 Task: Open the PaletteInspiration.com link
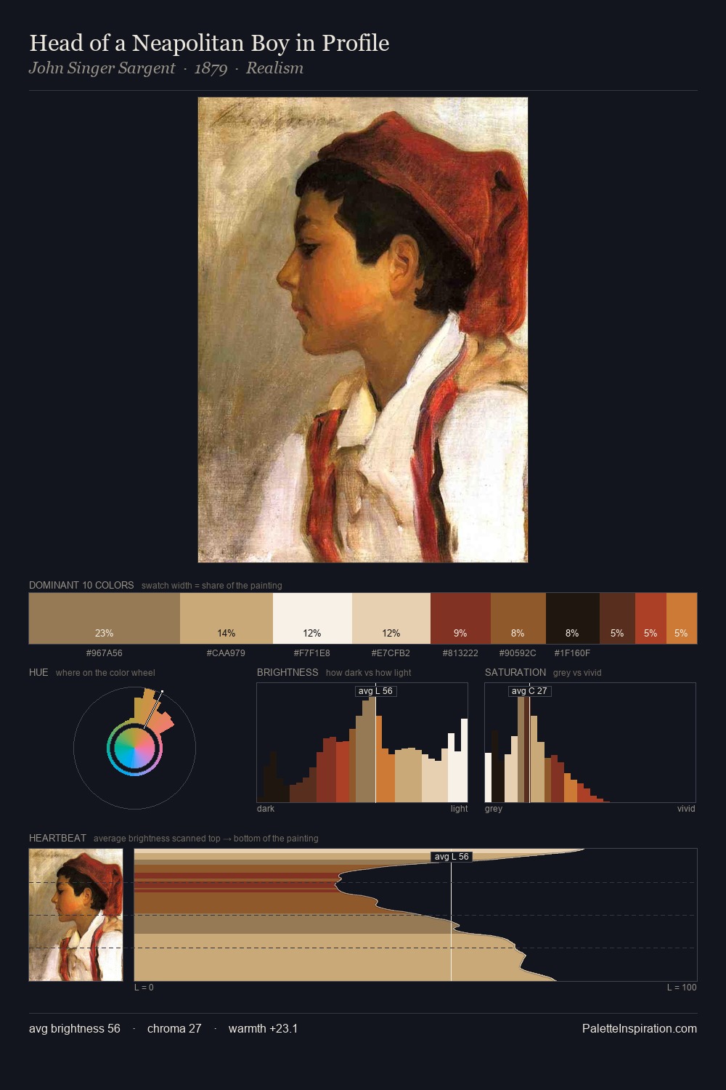point(640,1028)
